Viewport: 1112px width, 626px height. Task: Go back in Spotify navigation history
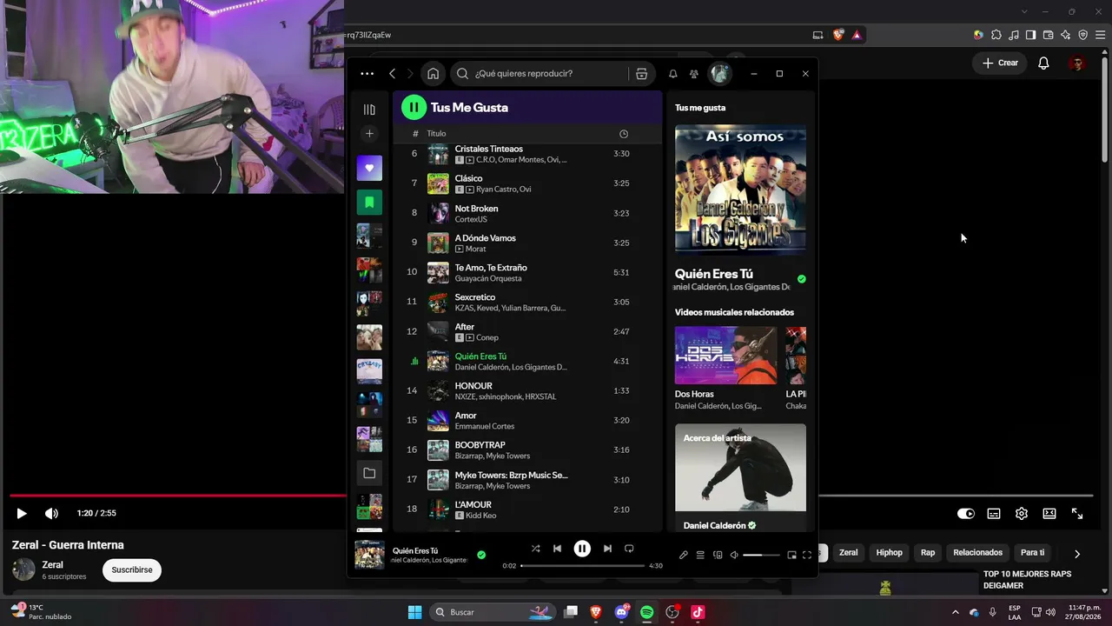(393, 74)
